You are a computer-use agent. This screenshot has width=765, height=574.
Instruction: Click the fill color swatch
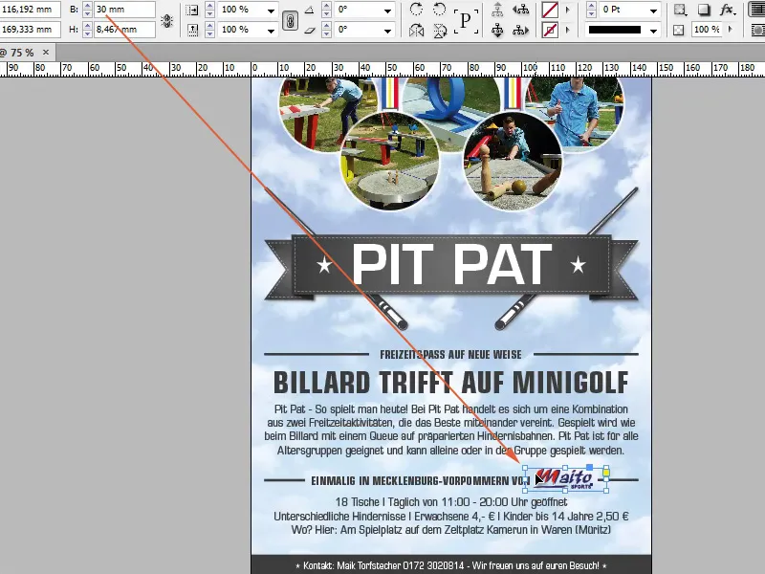tap(551, 10)
